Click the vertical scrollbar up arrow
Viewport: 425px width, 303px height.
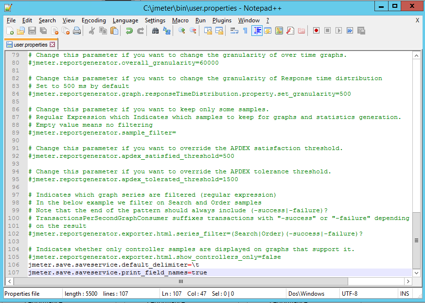pyautogui.click(x=416, y=55)
